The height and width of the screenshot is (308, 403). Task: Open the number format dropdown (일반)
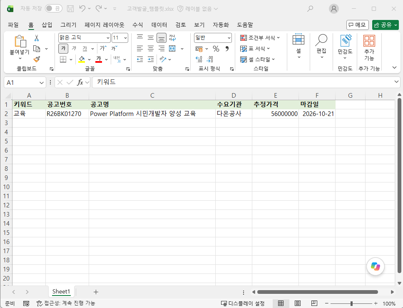point(229,38)
